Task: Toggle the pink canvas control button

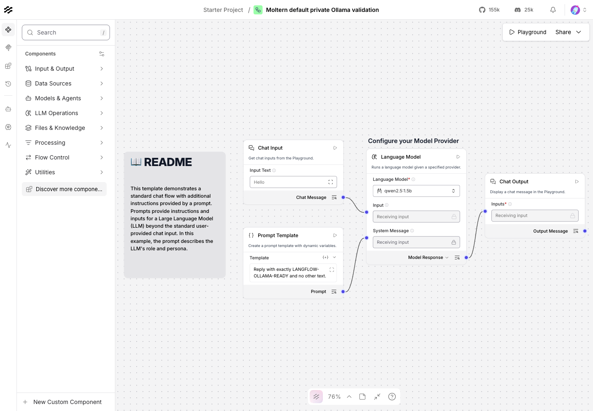Action: click(316, 397)
